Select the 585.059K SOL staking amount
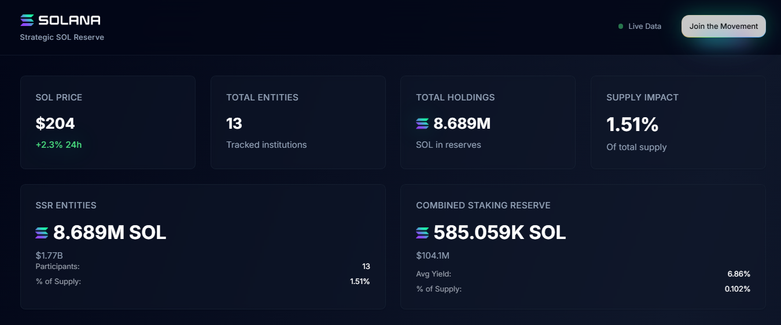Viewport: 781px width, 325px height. [500, 232]
